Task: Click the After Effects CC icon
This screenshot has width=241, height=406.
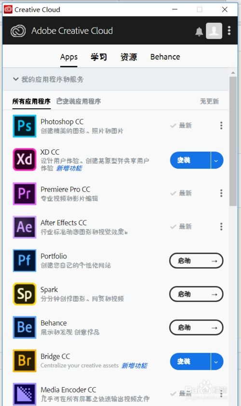Action: [25, 227]
